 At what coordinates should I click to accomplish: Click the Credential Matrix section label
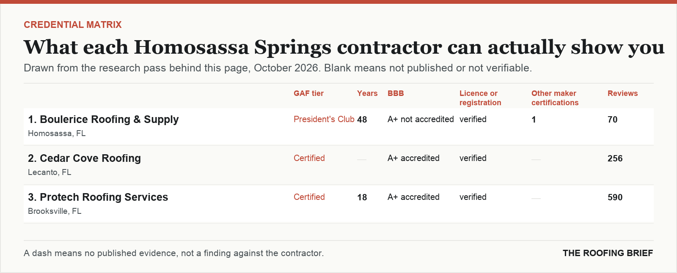coord(73,25)
